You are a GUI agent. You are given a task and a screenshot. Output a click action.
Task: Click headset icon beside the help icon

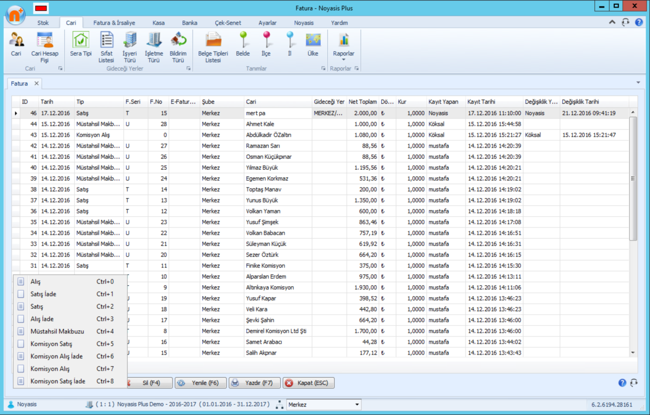[x=634, y=383]
